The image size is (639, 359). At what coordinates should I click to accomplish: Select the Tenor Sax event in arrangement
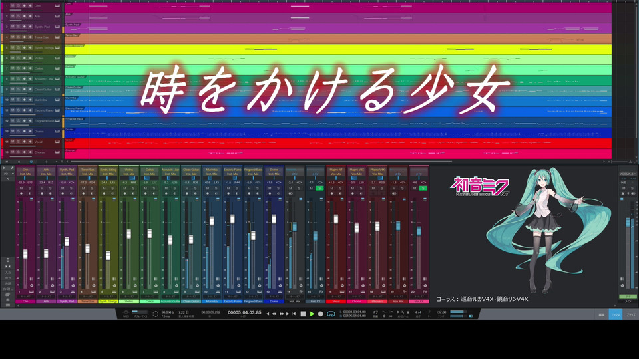tap(338, 39)
